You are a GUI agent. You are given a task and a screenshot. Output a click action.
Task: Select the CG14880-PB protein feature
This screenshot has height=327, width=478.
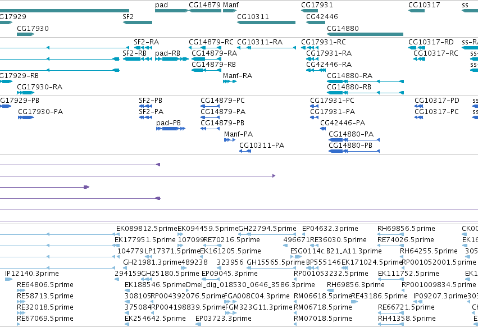pyautogui.click(x=354, y=151)
